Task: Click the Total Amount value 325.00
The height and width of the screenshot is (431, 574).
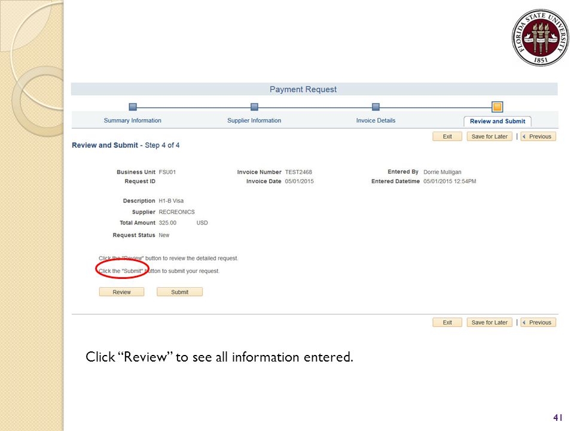Action: tap(167, 223)
